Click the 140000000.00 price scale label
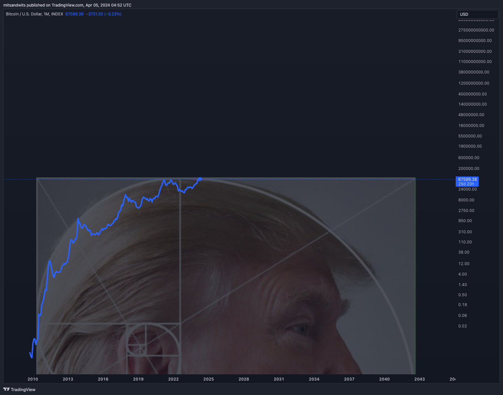The image size is (503, 395). pyautogui.click(x=472, y=104)
